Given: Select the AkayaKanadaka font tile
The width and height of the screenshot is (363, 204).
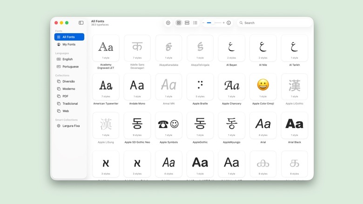Looking at the screenshot, I should pos(168,48).
